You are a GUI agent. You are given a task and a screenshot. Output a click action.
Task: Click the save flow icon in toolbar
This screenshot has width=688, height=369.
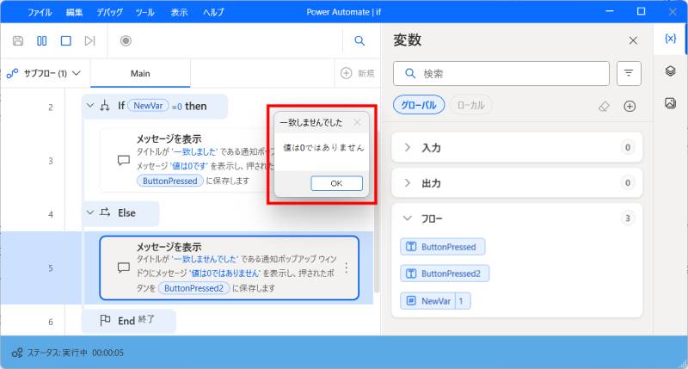(x=18, y=40)
